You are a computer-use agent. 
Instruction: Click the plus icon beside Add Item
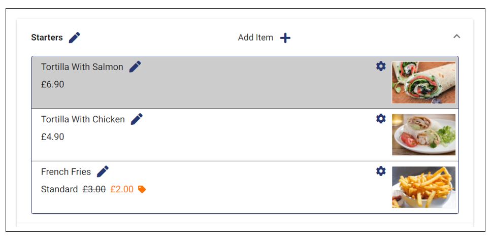(x=285, y=38)
